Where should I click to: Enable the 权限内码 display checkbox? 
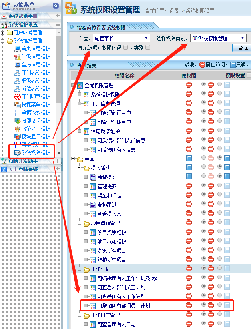(x=125, y=48)
